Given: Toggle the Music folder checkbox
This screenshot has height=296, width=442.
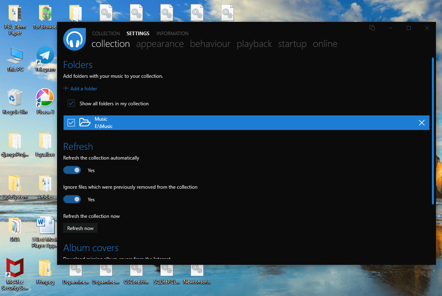Looking at the screenshot, I should [71, 123].
